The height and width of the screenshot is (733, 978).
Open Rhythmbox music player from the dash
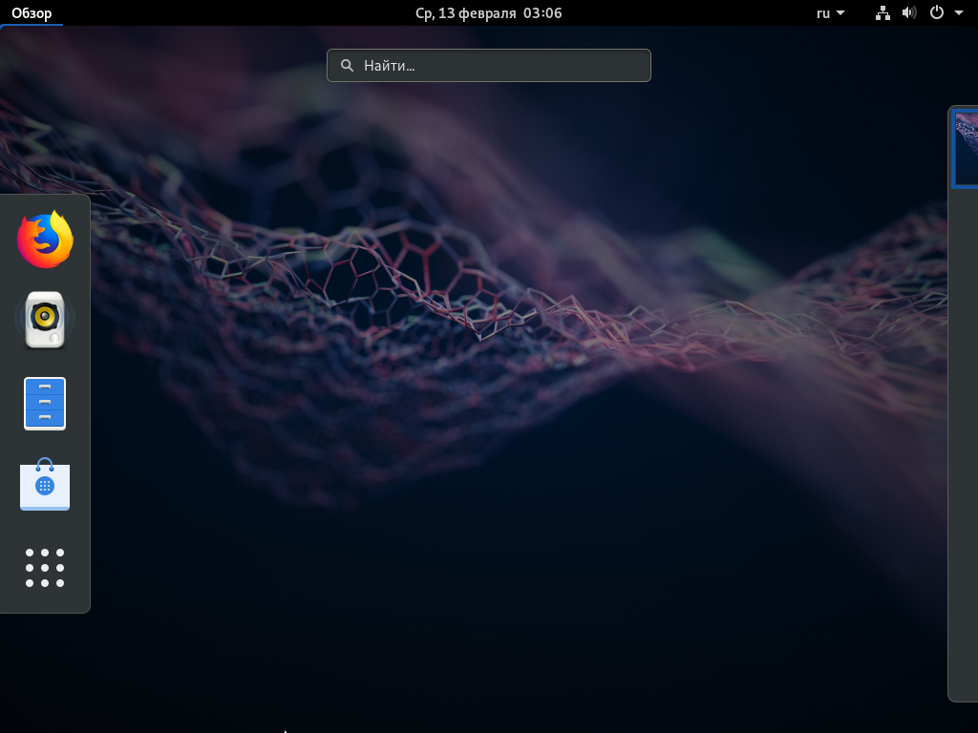point(45,319)
